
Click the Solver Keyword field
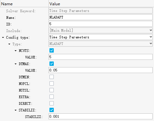101,11
